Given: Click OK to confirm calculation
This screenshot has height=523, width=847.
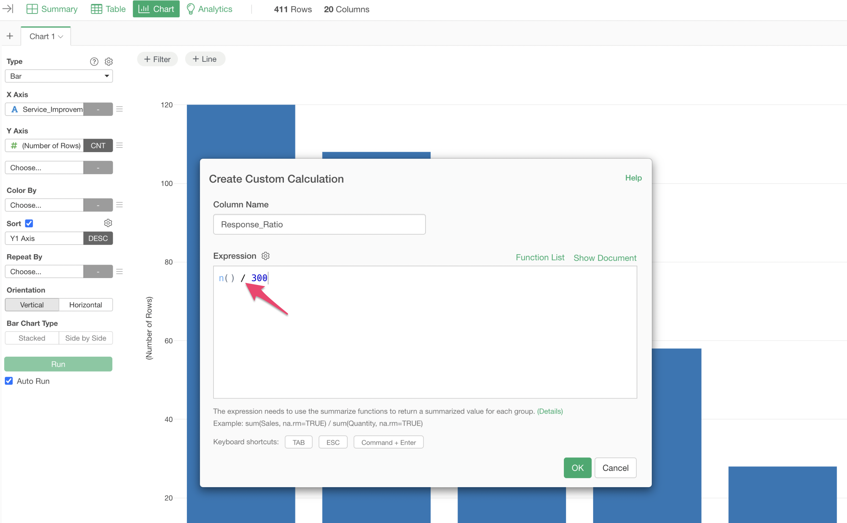Looking at the screenshot, I should [x=577, y=468].
